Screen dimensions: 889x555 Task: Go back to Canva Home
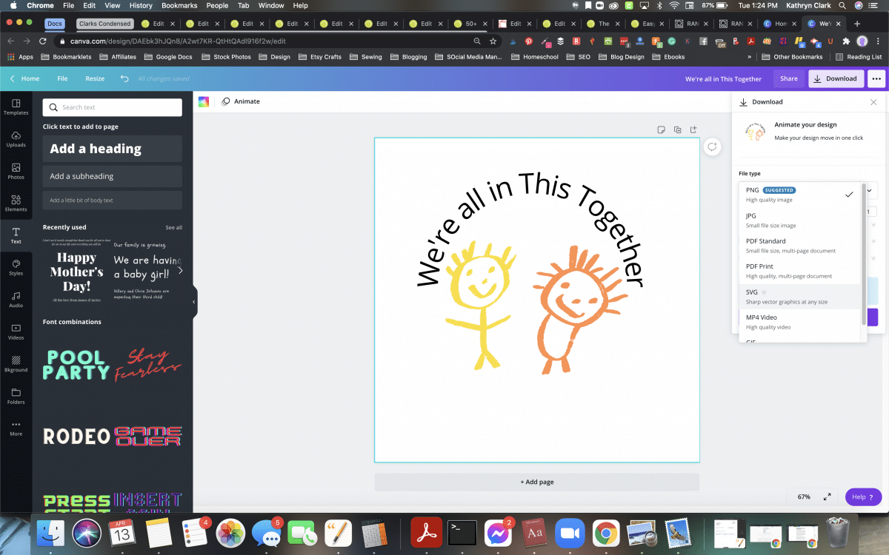pyautogui.click(x=24, y=78)
